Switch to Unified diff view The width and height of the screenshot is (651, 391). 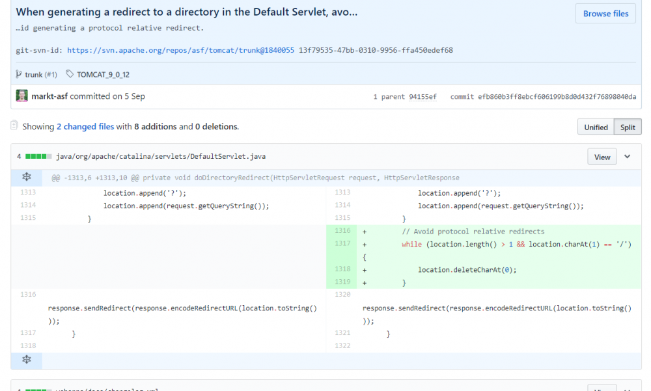(x=596, y=128)
